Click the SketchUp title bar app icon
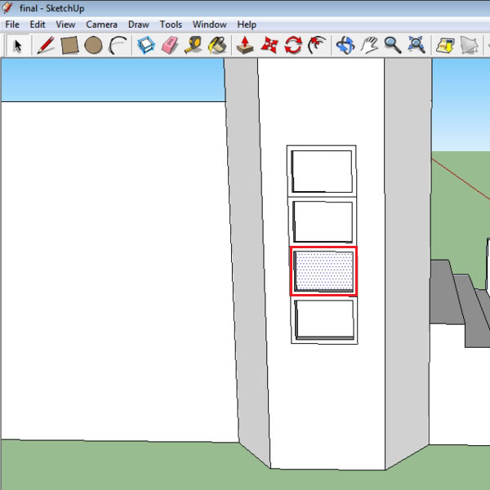This screenshot has height=490, width=490. tap(7, 7)
